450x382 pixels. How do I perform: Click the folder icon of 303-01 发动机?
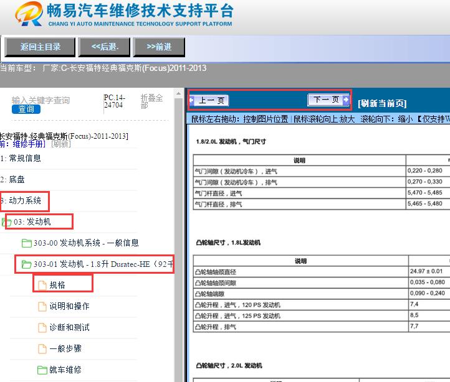27,264
